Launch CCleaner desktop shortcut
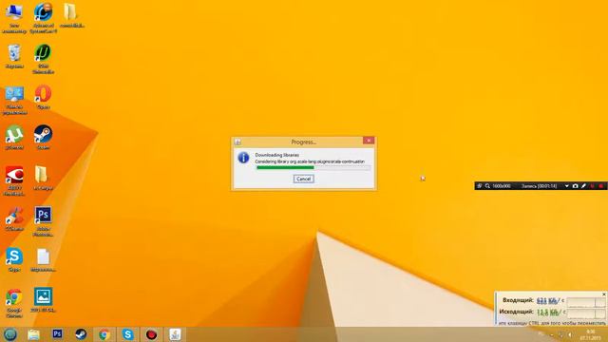 click(x=14, y=219)
